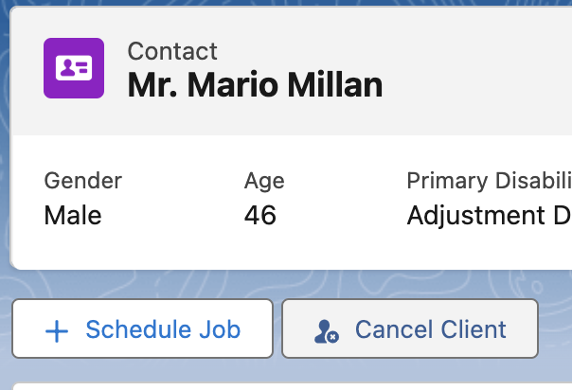Click the purple Contact card icon

[74, 68]
